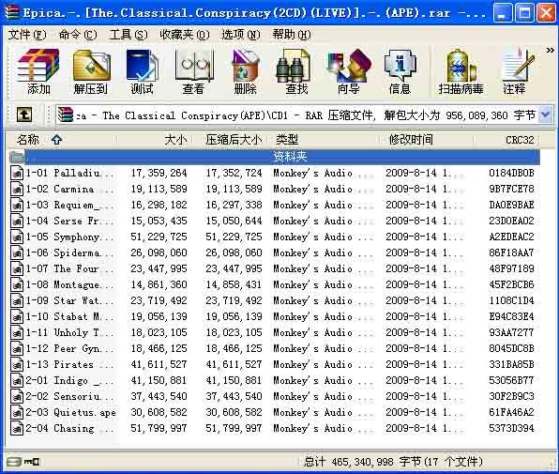Click CRC32 value 5373D394

coord(511,428)
